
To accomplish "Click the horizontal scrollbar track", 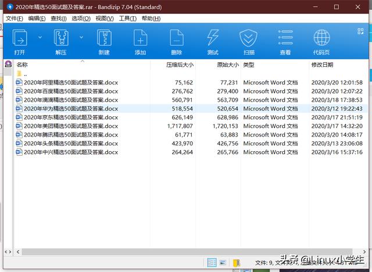I will coord(187,252).
